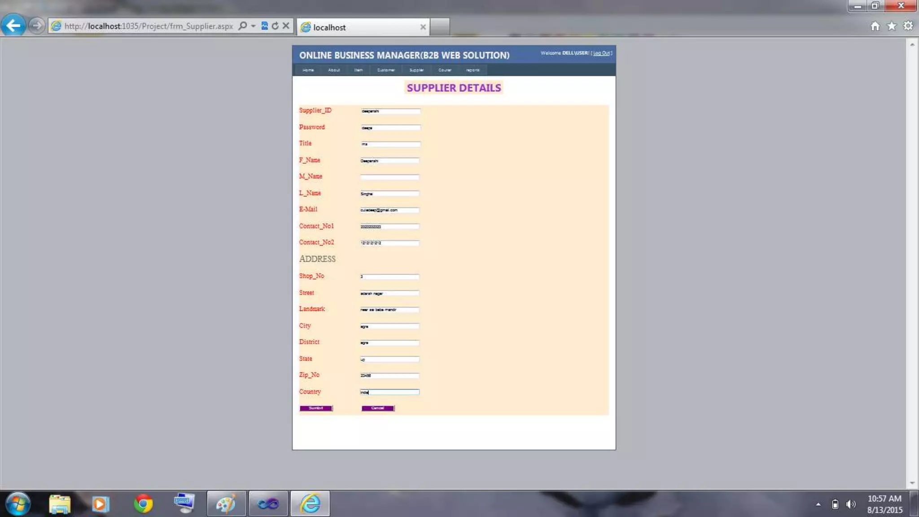
Task: Open the address bar search dropdown arrow
Action: (x=254, y=26)
